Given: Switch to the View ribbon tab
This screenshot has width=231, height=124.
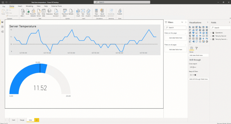Looking at the screenshot, I should pyautogui.click(x=39, y=6).
